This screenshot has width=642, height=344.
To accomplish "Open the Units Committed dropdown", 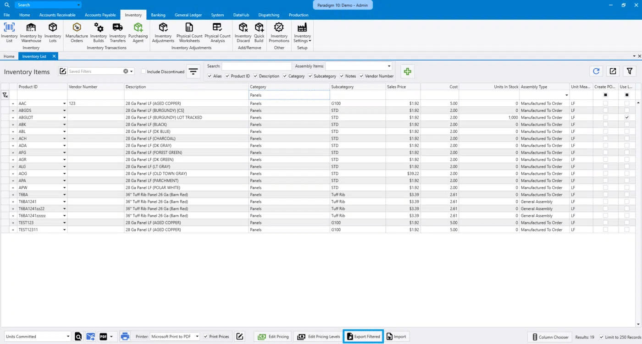I will pyautogui.click(x=68, y=337).
